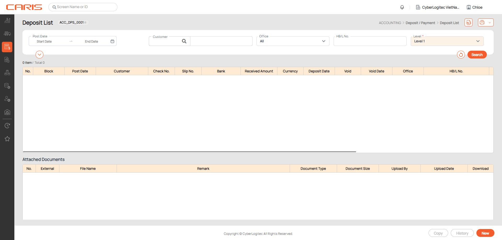This screenshot has width=502, height=240.
Task: Open the favorites star in the sidebar
Action: pyautogui.click(x=7, y=139)
